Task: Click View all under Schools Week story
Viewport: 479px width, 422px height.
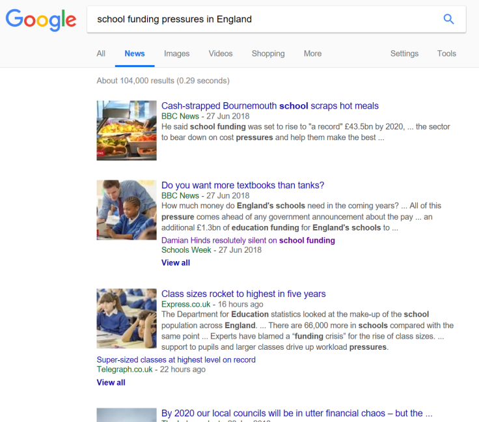Action: pos(176,263)
